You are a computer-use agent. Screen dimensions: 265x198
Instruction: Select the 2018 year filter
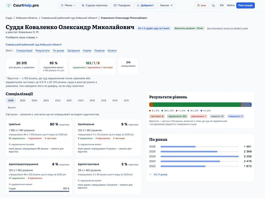point(104,101)
